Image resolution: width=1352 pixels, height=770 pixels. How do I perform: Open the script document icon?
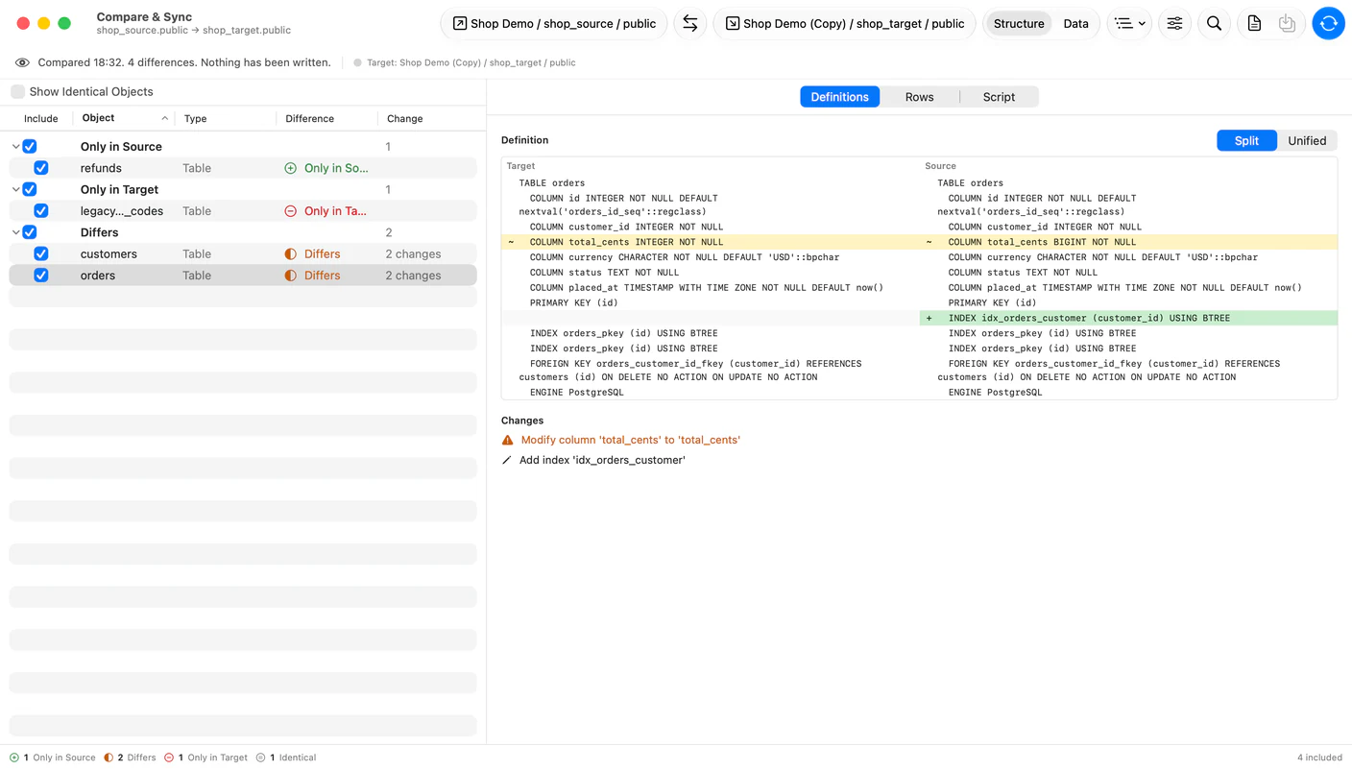[x=1254, y=23]
